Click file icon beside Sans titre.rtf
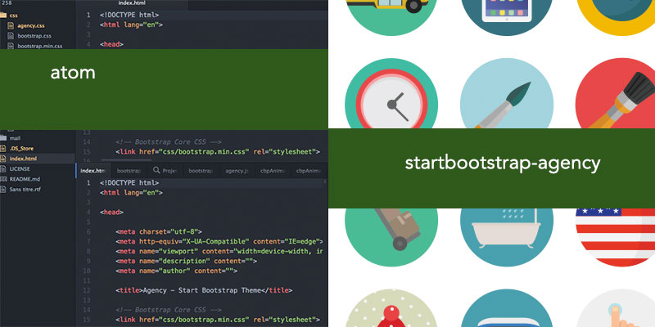The image size is (655, 327). coord(3,189)
